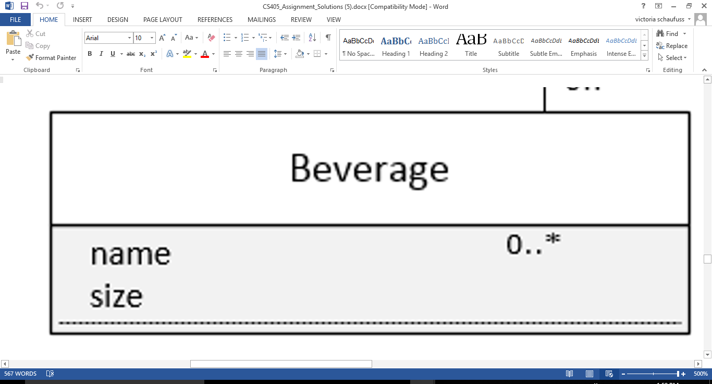The height and width of the screenshot is (384, 712).
Task: Align text right
Action: tap(250, 54)
